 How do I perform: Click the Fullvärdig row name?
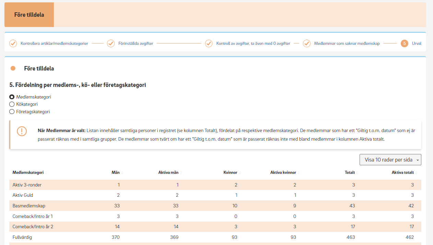coord(22,237)
